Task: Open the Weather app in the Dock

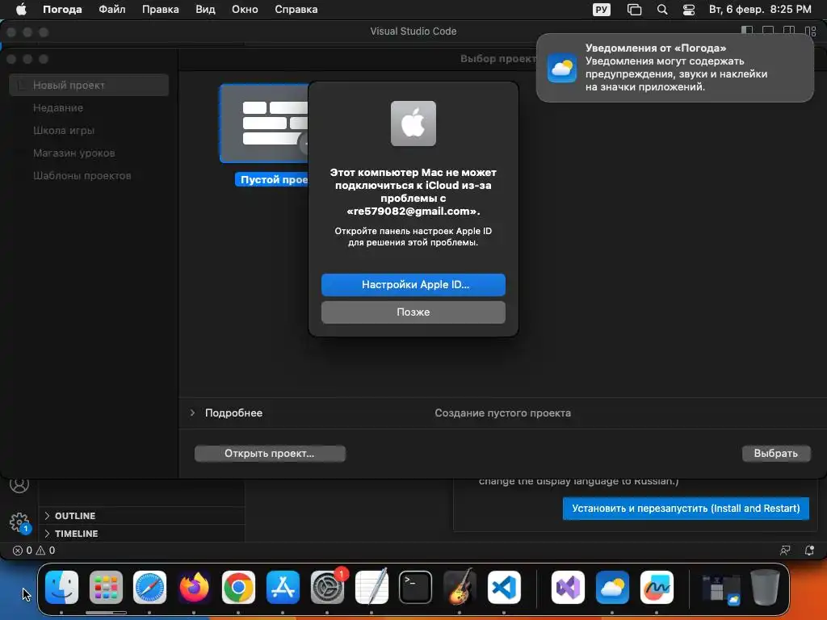Action: 612,587
